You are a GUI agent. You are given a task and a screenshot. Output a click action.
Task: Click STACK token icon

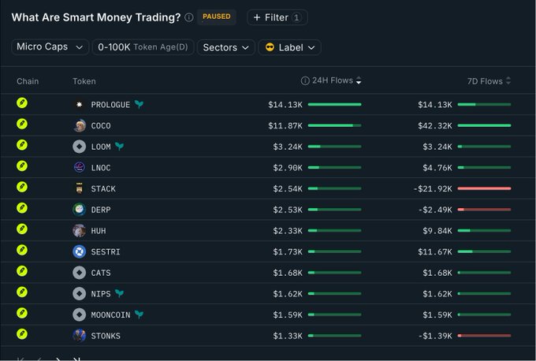80,188
